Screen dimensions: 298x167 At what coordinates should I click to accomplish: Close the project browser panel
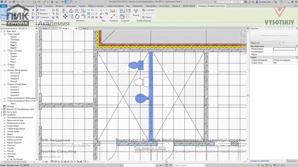(x=36, y=28)
